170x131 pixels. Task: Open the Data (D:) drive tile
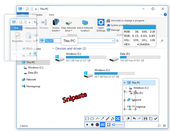[135, 57]
